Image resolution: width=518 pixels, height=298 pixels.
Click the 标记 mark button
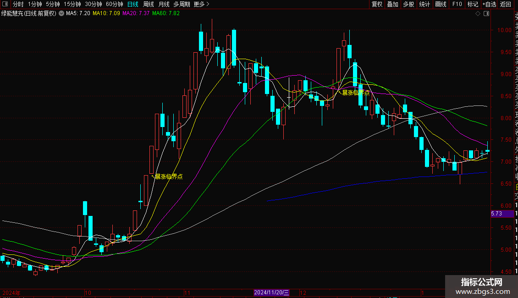[473, 4]
